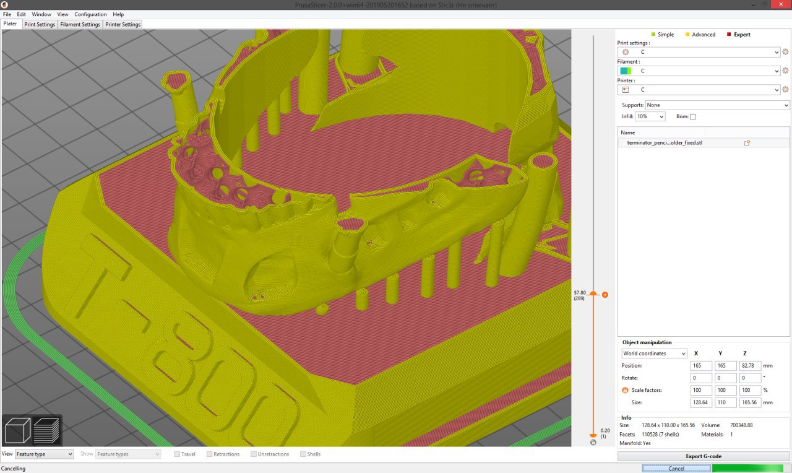Switch to the sliced layers preview view
This screenshot has width=792, height=473.
tap(46, 430)
